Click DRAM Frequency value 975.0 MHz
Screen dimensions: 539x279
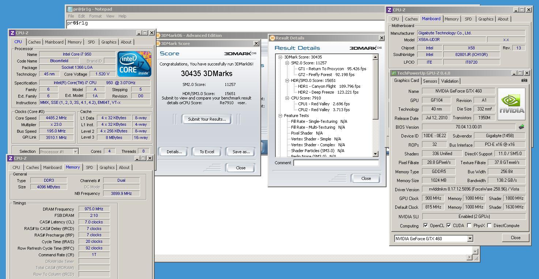94,209
